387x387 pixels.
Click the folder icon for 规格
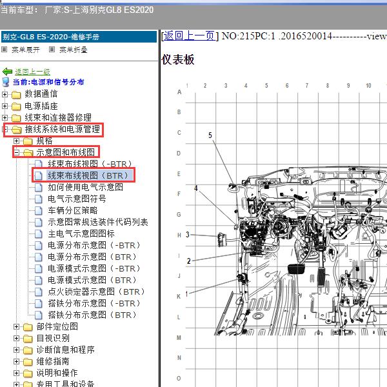(x=28, y=141)
